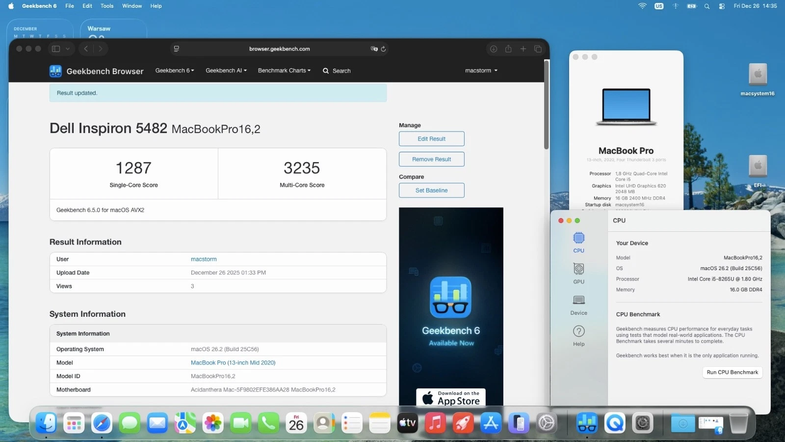Image resolution: width=785 pixels, height=442 pixels.
Task: Open Safari from the Dock
Action: tap(102, 423)
